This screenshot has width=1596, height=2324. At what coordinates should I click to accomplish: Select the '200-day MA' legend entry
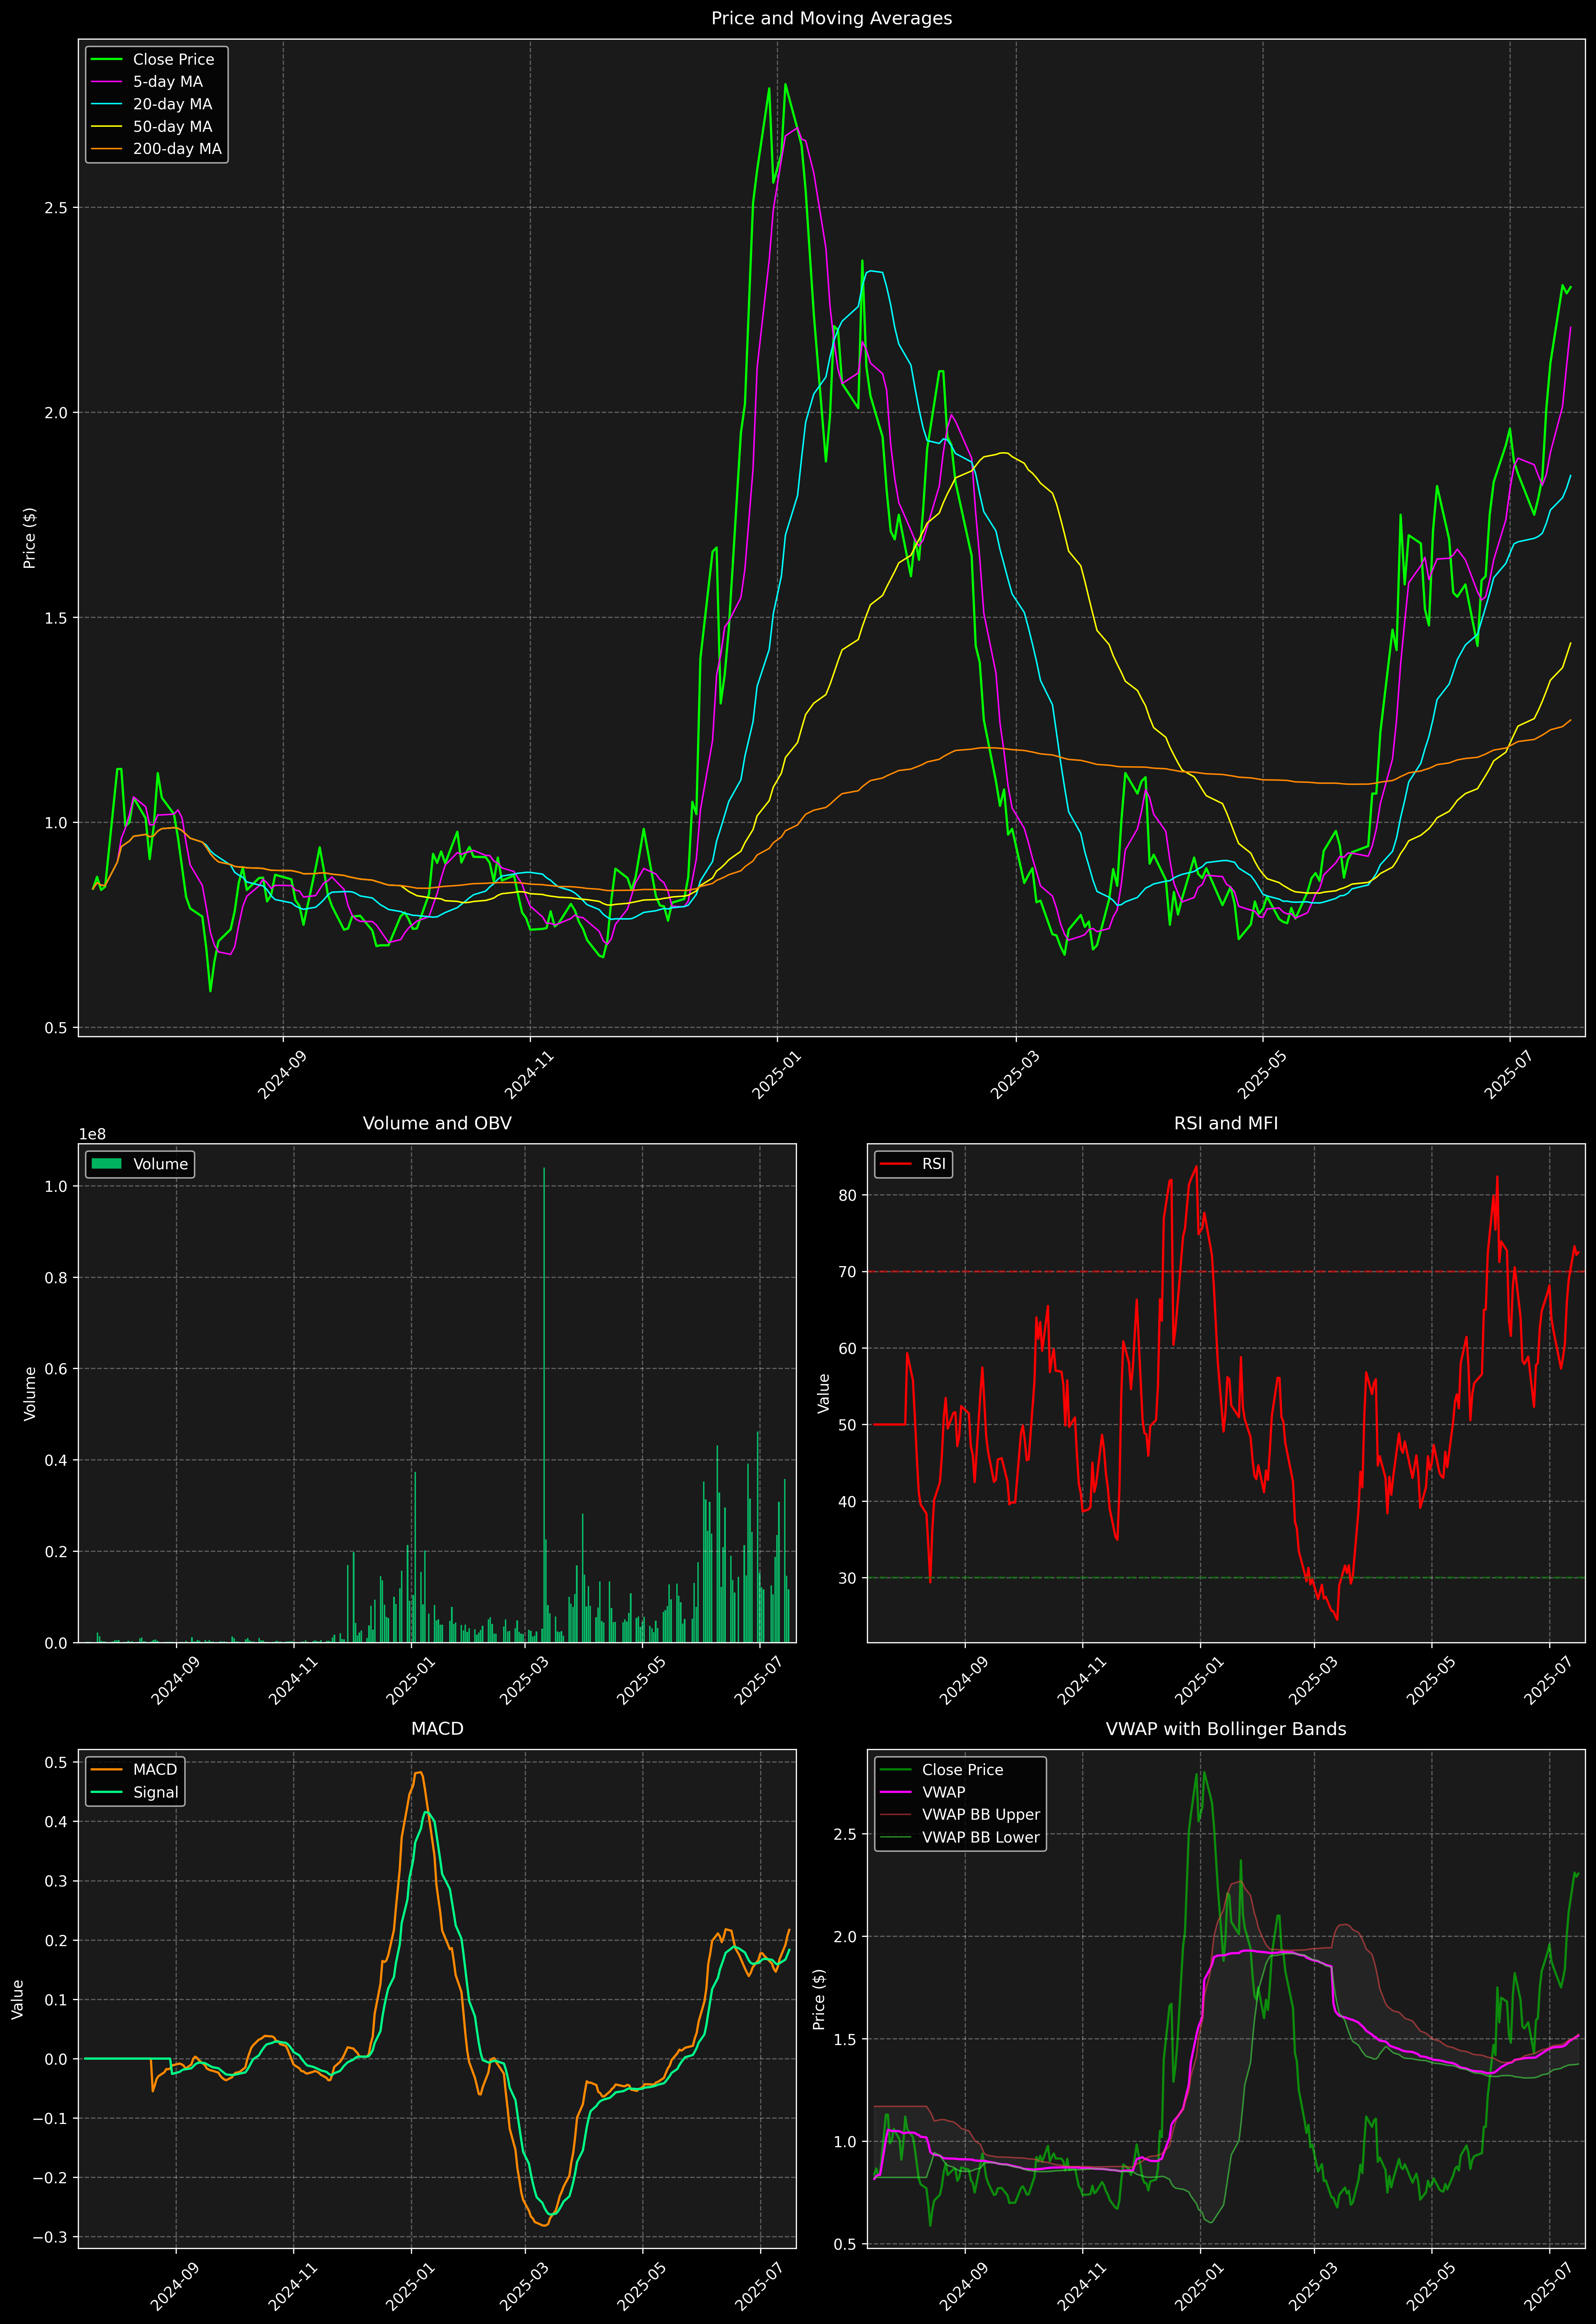[177, 149]
